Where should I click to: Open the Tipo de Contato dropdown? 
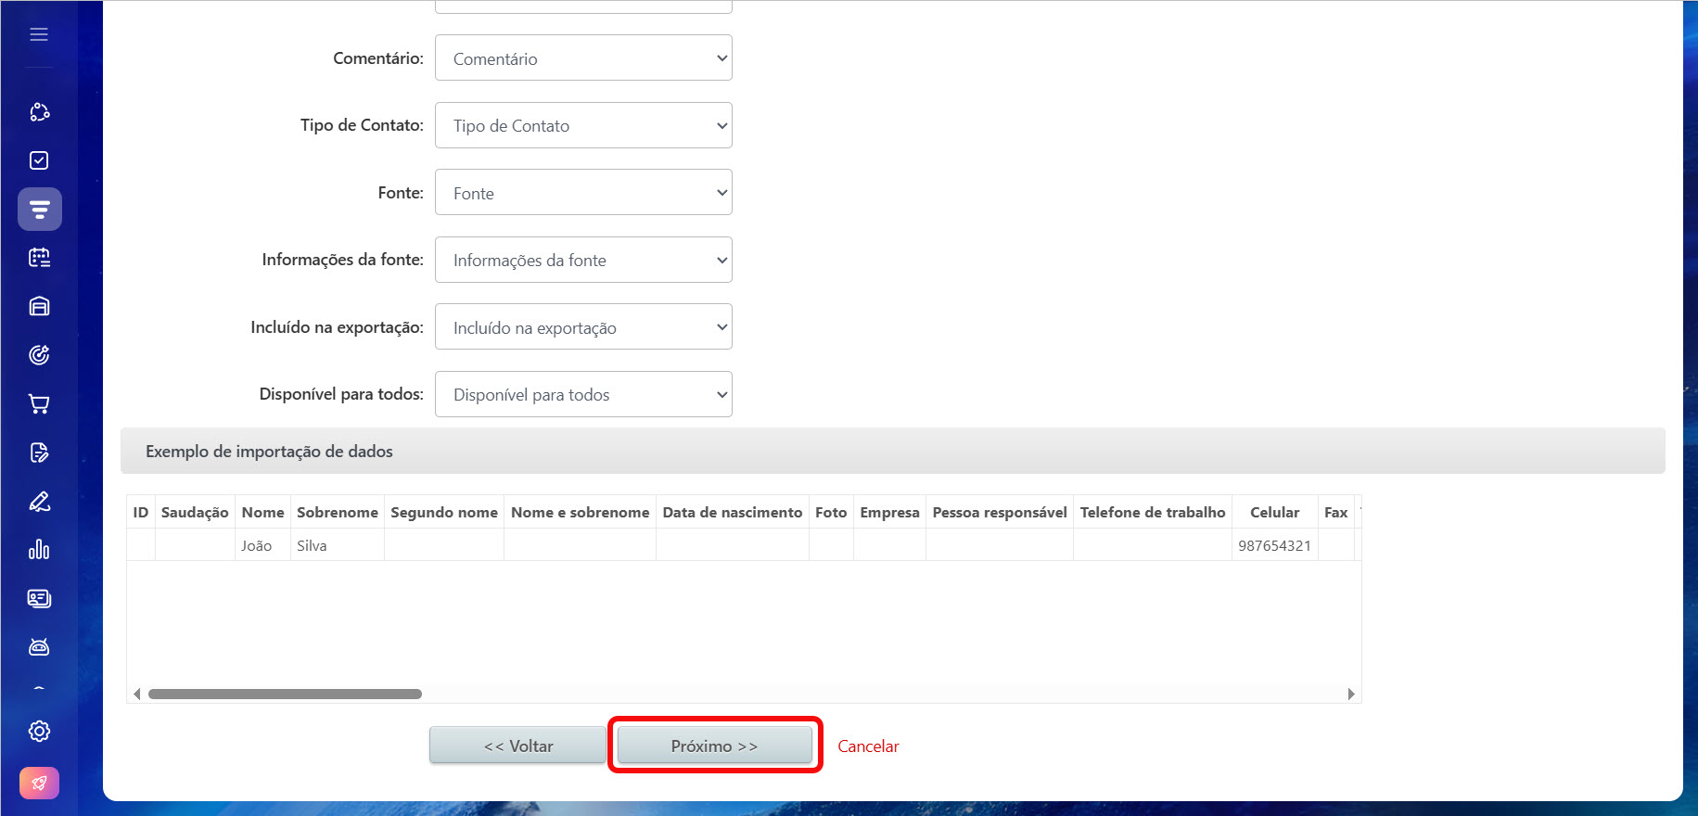click(583, 125)
